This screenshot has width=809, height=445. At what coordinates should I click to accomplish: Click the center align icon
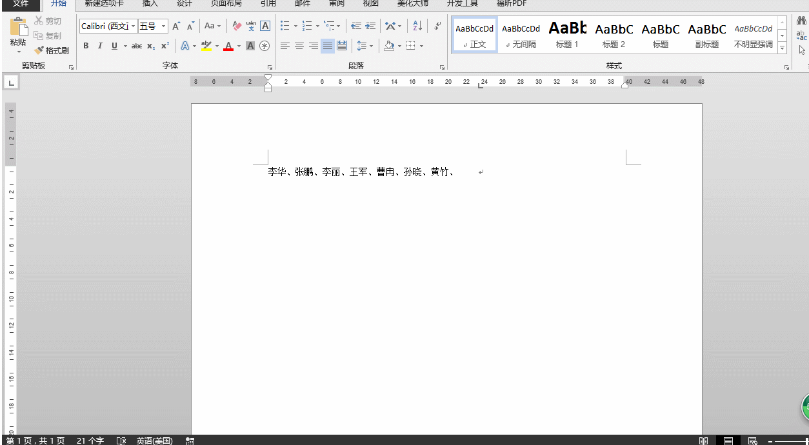pyautogui.click(x=299, y=46)
